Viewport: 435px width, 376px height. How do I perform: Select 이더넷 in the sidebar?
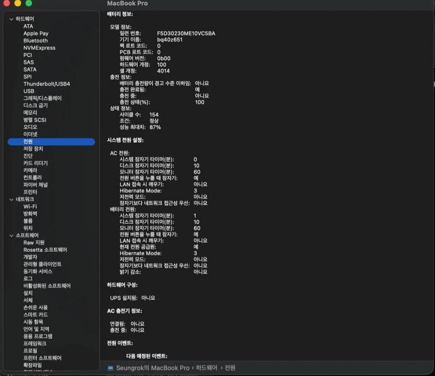(30, 134)
